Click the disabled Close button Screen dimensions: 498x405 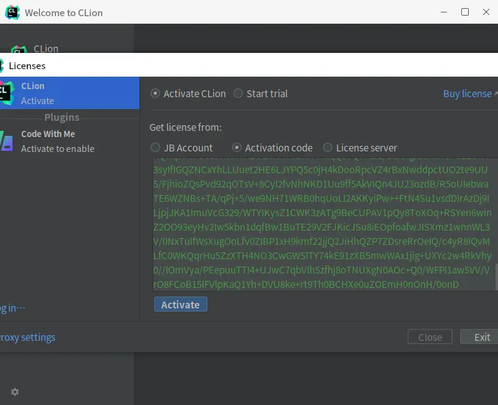(x=430, y=337)
